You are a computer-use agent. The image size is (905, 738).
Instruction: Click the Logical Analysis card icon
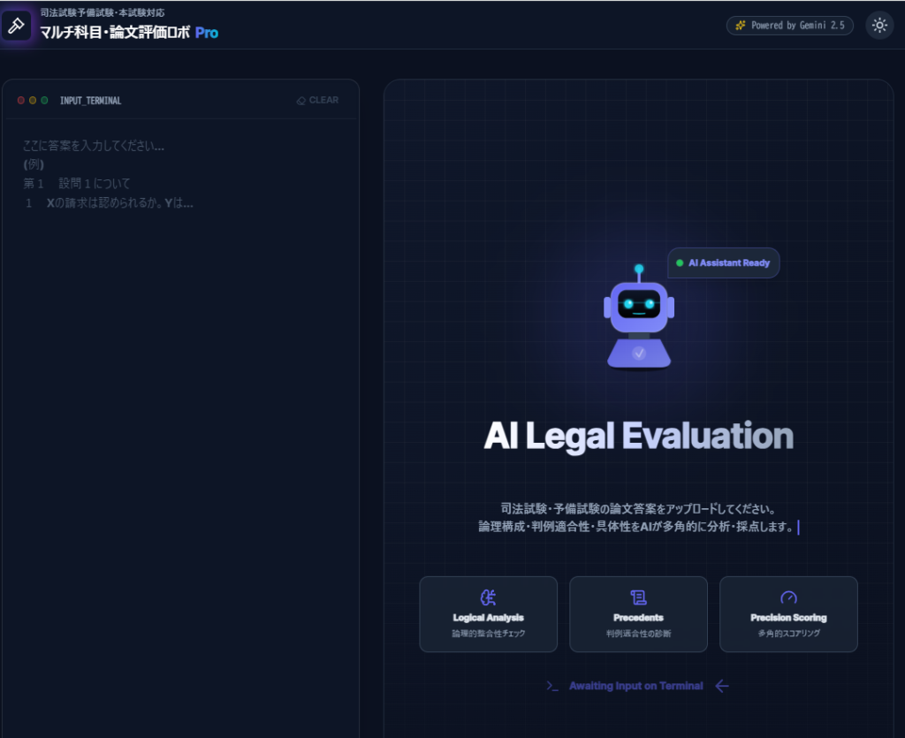click(488, 597)
